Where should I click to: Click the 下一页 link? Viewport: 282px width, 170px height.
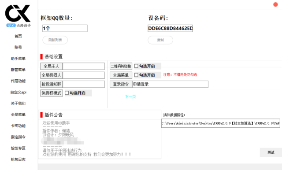coord(130,96)
